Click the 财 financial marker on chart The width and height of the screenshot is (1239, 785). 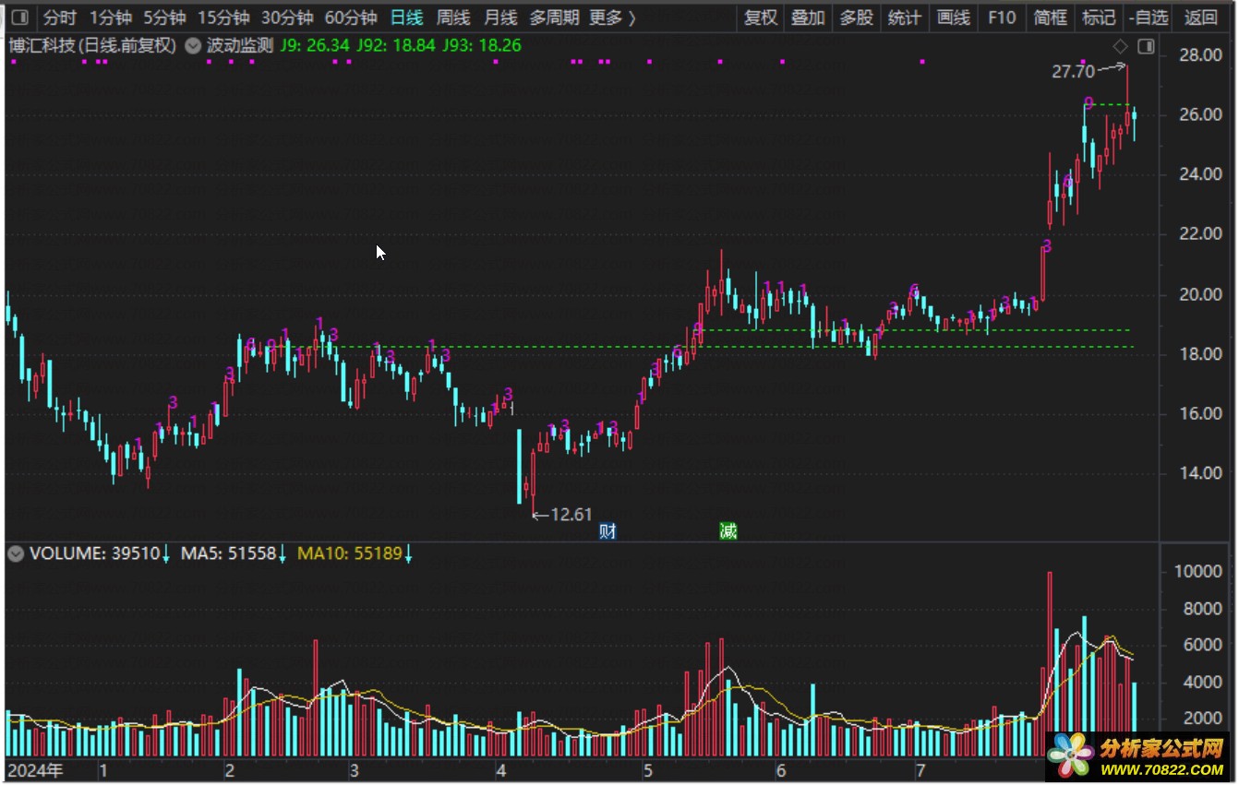[x=607, y=531]
